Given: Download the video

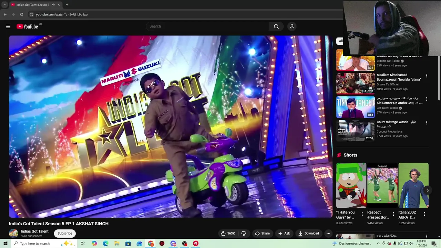Looking at the screenshot, I should point(309,234).
